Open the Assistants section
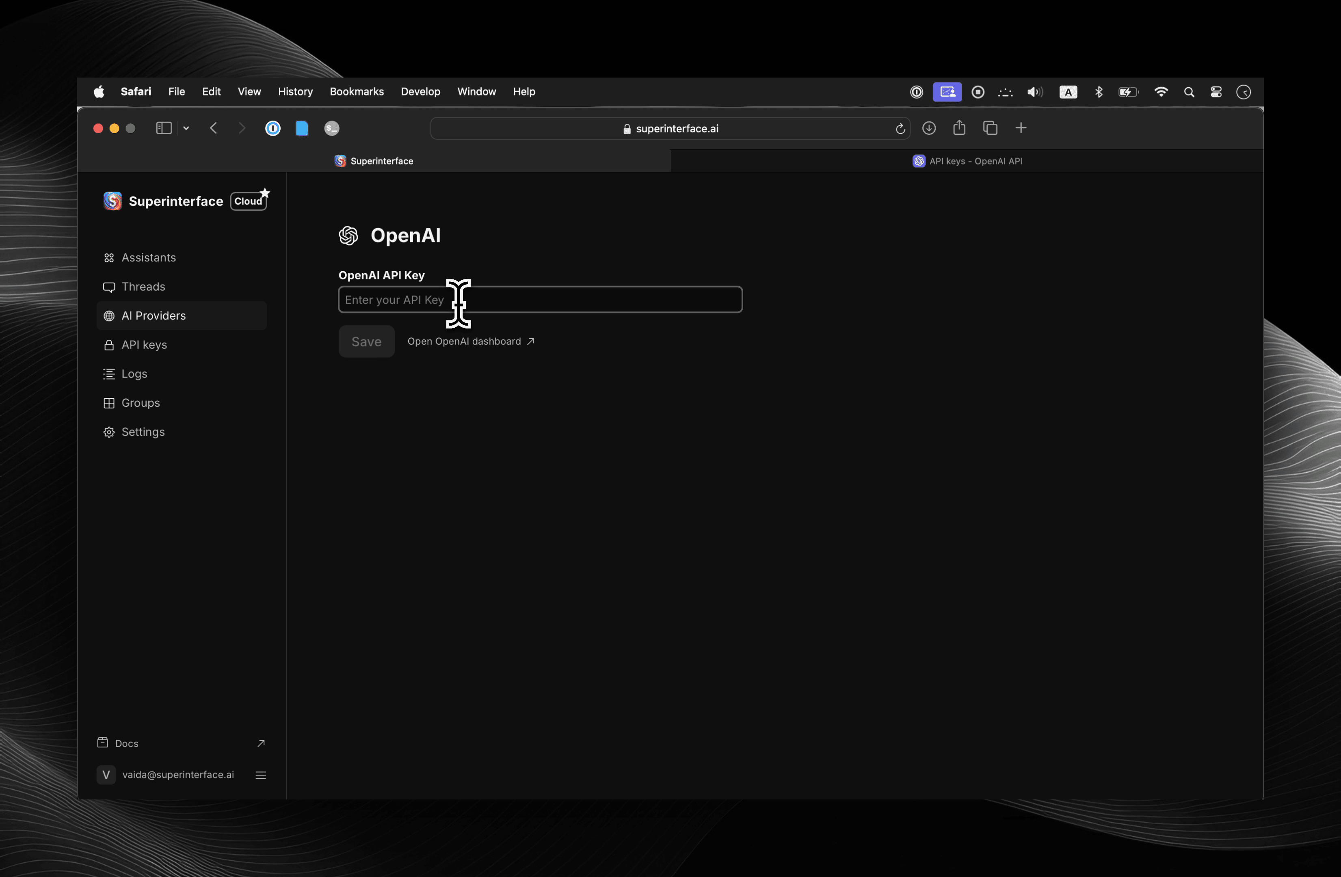 point(149,257)
